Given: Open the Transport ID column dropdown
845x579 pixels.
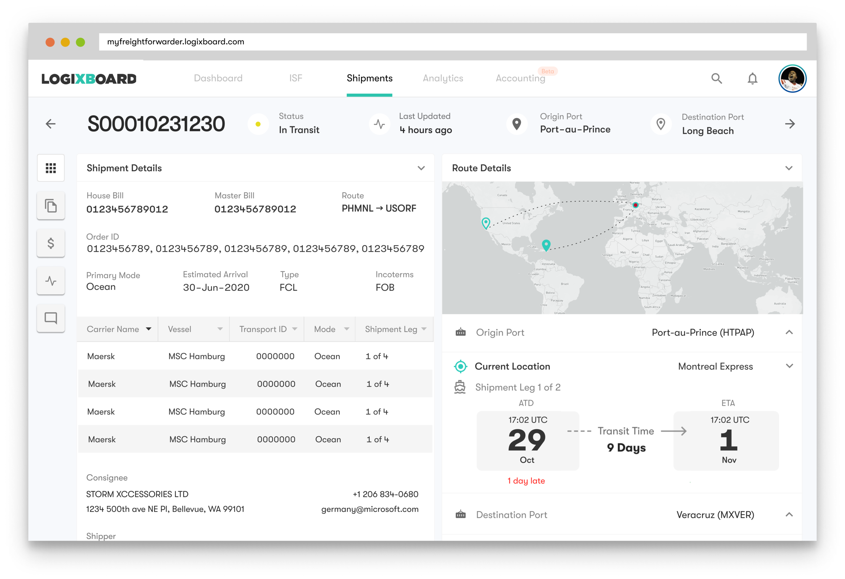Looking at the screenshot, I should point(294,329).
